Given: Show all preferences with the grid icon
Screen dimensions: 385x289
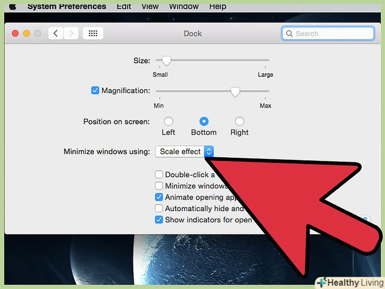Looking at the screenshot, I should tap(93, 33).
